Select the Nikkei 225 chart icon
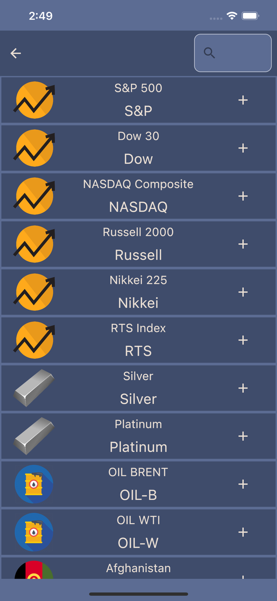This screenshot has width=277, height=601. (34, 292)
